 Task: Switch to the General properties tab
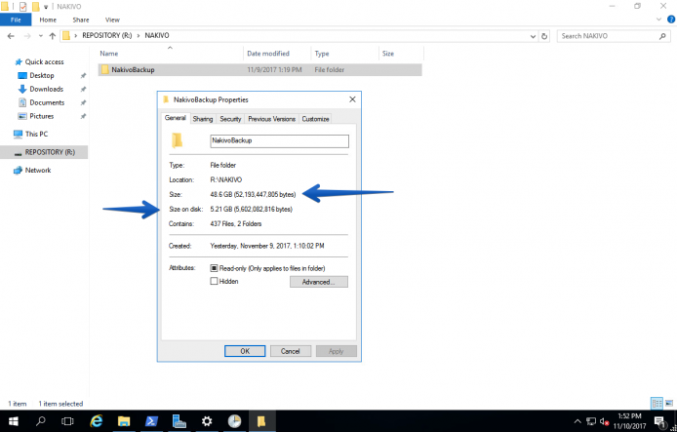176,118
